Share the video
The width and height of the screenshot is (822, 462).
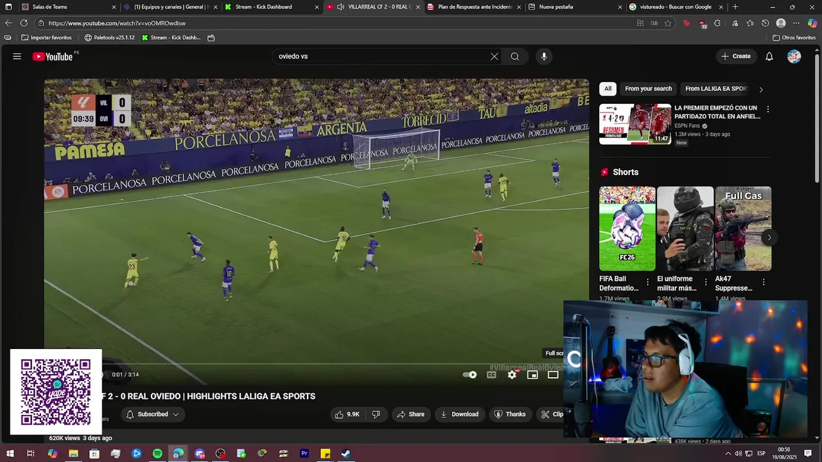click(x=411, y=415)
